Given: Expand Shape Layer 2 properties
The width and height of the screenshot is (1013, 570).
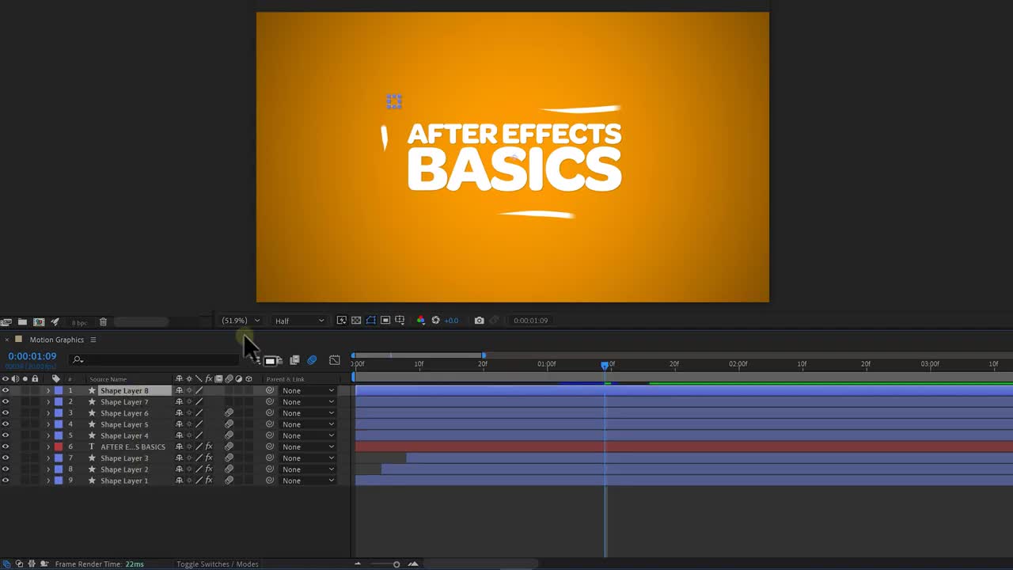Looking at the screenshot, I should [47, 469].
